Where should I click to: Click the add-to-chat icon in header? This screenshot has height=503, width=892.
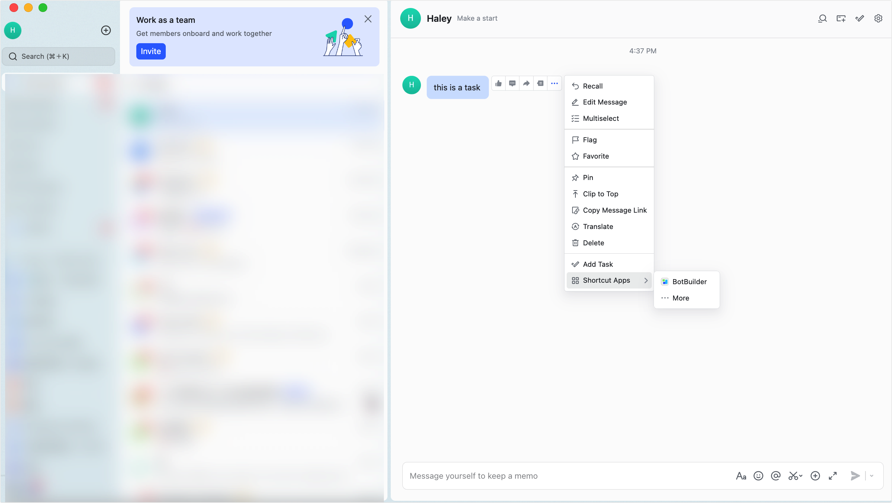pos(841,19)
